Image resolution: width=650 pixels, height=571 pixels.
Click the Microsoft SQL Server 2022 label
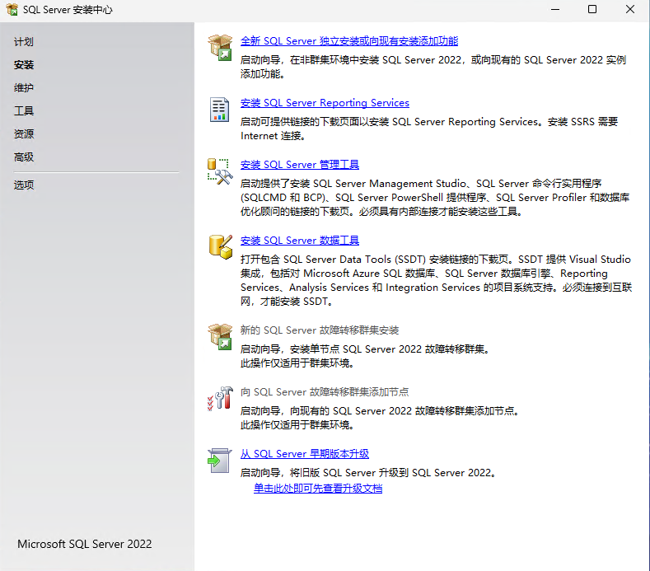85,544
